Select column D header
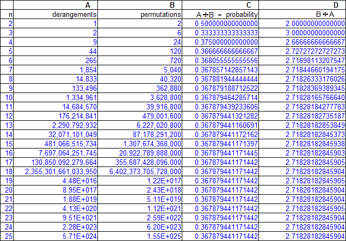 (x=302, y=5)
